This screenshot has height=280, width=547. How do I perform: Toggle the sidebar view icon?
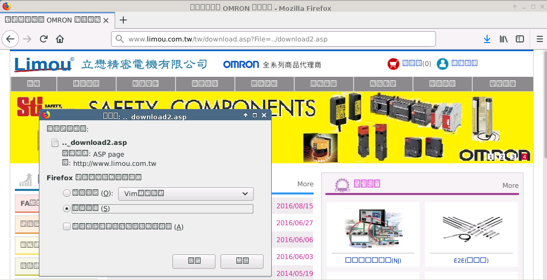pyautogui.click(x=520, y=39)
